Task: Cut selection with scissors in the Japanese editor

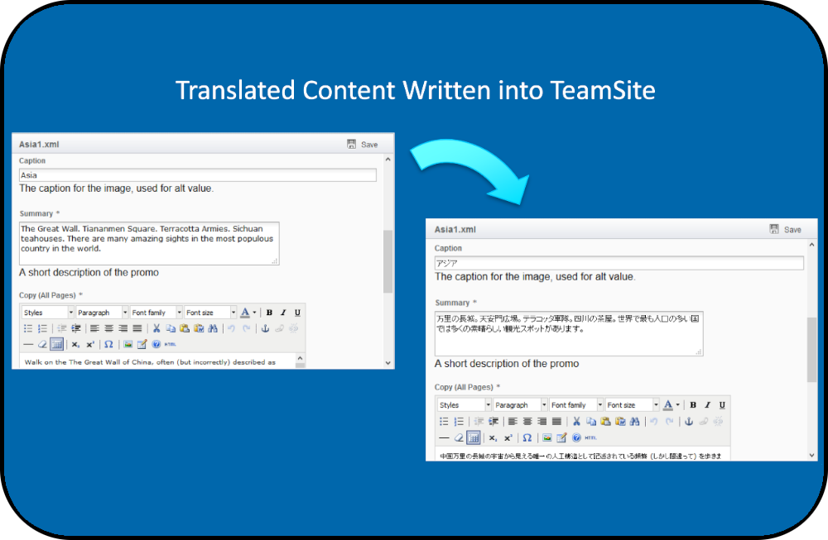Action: tap(576, 422)
